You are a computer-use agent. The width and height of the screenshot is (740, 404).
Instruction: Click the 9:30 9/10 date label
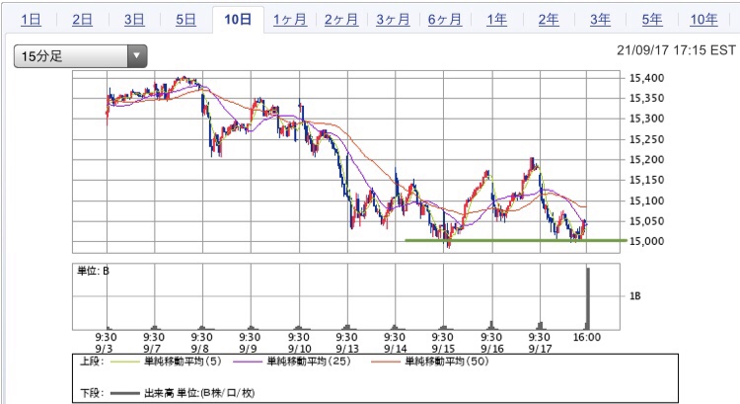pos(299,343)
